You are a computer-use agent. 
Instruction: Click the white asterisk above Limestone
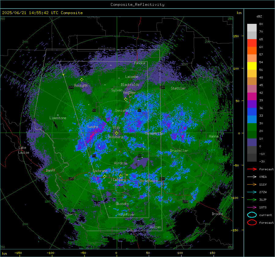click(x=58, y=115)
